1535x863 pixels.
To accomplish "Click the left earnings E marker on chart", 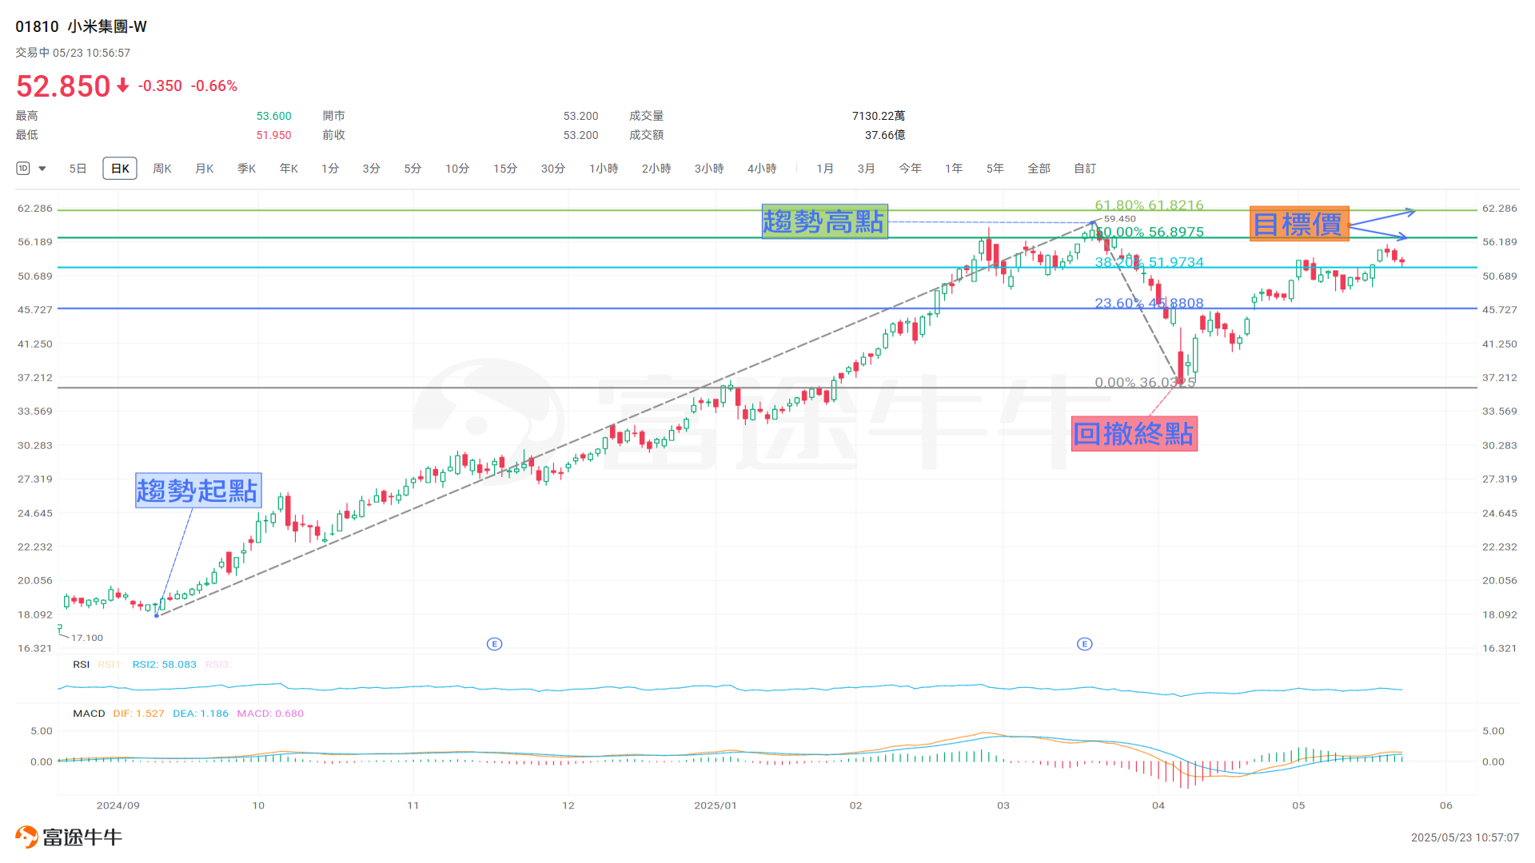I will tap(494, 643).
